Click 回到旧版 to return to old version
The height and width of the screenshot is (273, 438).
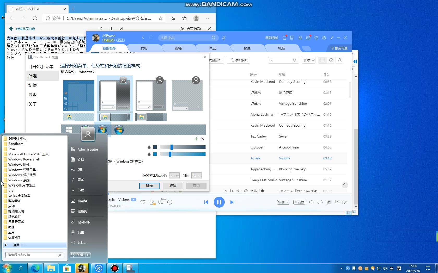pyautogui.click(x=271, y=38)
